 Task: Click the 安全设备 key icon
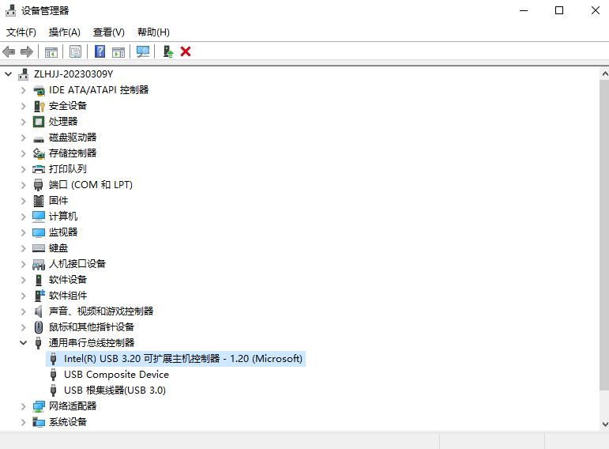tap(39, 106)
